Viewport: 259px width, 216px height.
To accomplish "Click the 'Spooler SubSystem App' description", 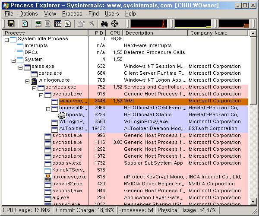I will [153, 163].
